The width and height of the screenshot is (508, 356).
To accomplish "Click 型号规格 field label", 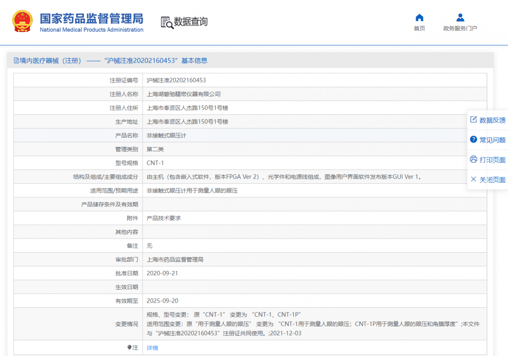I will pos(127,163).
